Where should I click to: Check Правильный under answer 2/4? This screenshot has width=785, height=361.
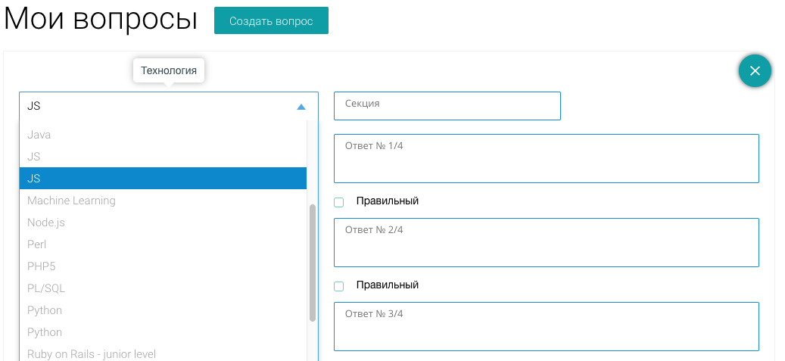click(x=339, y=286)
